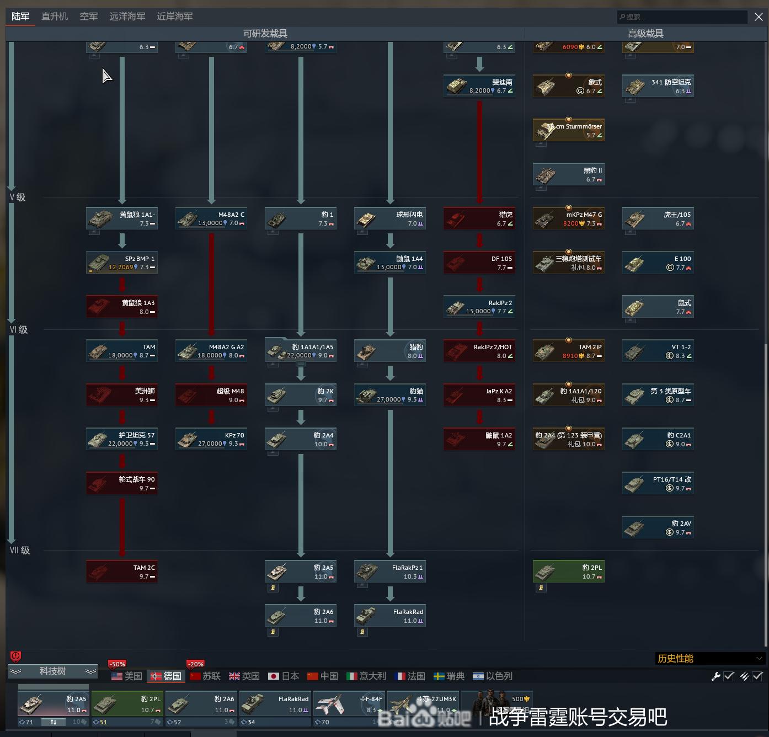Select the 黄鼠狼 1A1- vehicle card

(x=122, y=218)
